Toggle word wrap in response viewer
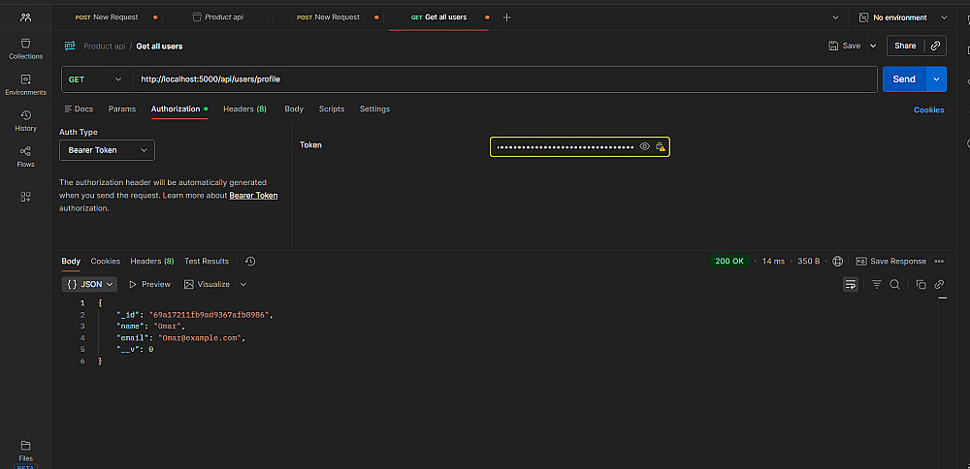The width and height of the screenshot is (970, 469). click(x=851, y=285)
